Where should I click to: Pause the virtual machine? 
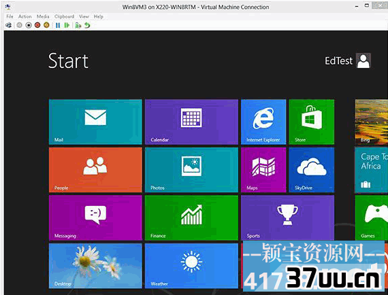58,25
